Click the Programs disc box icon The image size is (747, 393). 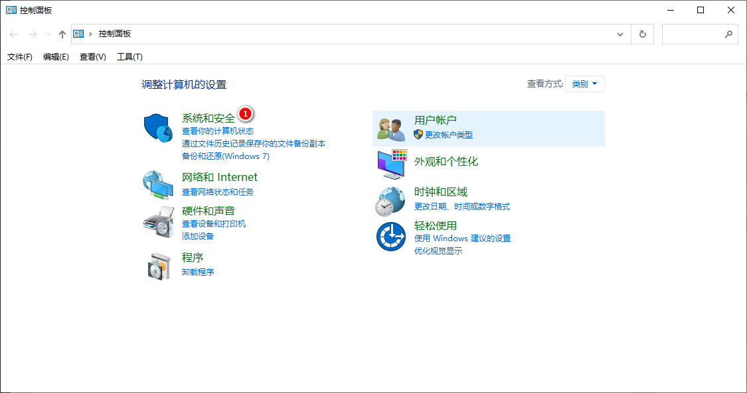pos(158,265)
